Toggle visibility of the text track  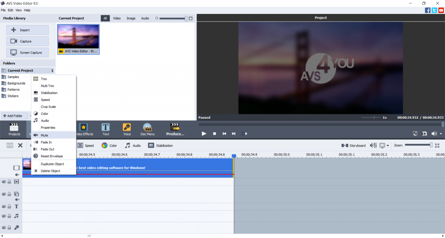4,207
